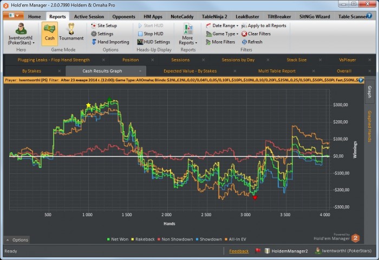
Task: Click the yellow star graph marker
Action: [x=88, y=105]
